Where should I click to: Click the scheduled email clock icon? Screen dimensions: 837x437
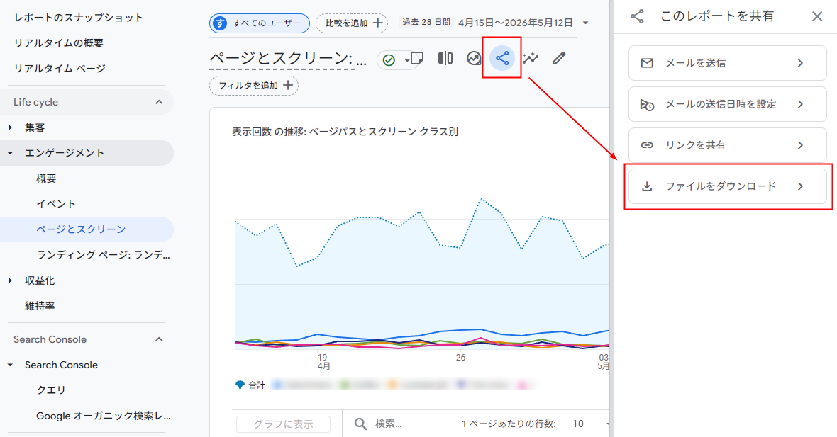(x=647, y=104)
